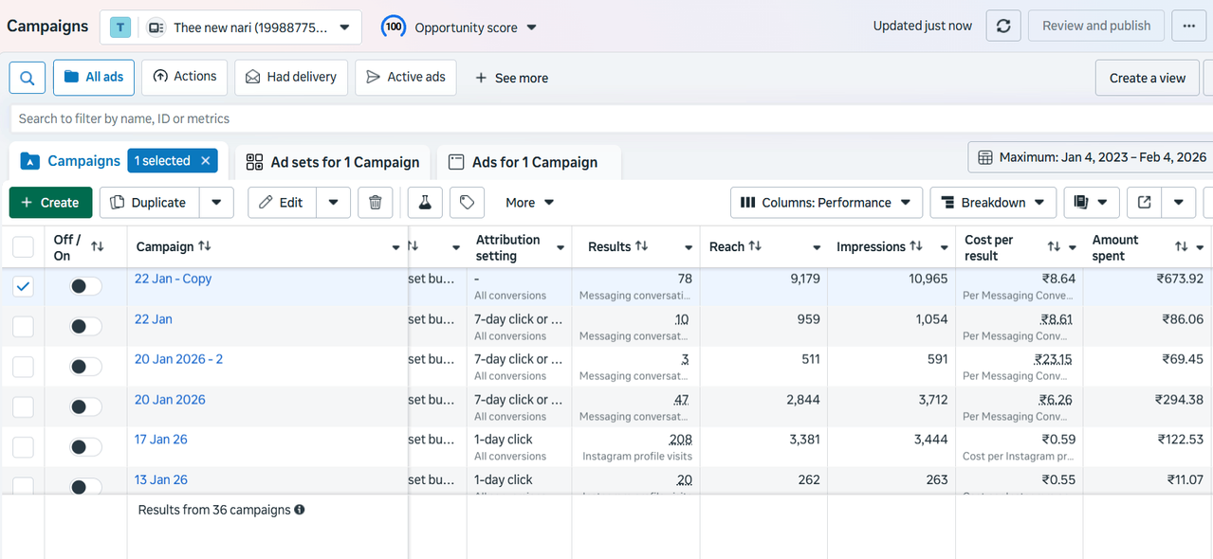Image resolution: width=1213 pixels, height=559 pixels.
Task: Uncheck the 22 Jan - Copy checkbox
Action: coord(23,286)
